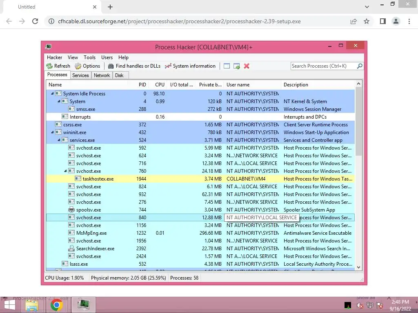The height and width of the screenshot is (313, 418).
Task: Bookmark this page with the star icon
Action: point(367,21)
